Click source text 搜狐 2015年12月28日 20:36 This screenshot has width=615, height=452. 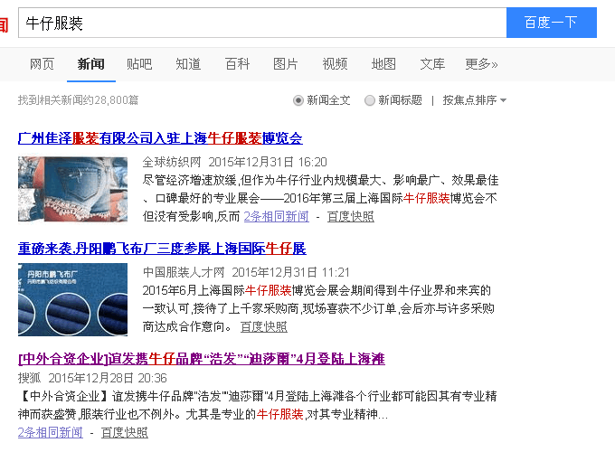click(x=92, y=378)
